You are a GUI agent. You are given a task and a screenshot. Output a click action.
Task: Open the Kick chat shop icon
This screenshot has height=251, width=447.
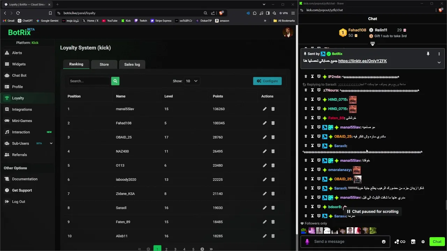click(413, 242)
